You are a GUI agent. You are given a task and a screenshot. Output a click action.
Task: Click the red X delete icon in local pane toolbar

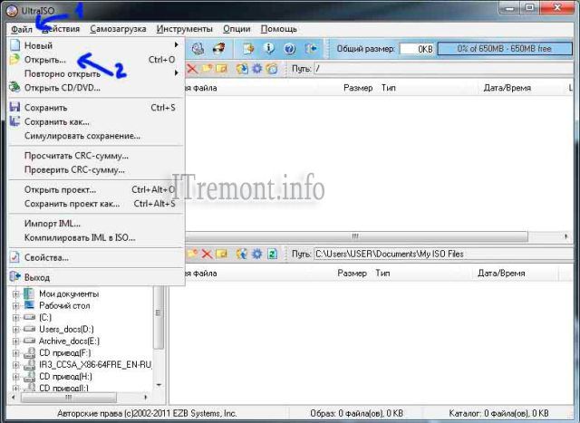[207, 254]
